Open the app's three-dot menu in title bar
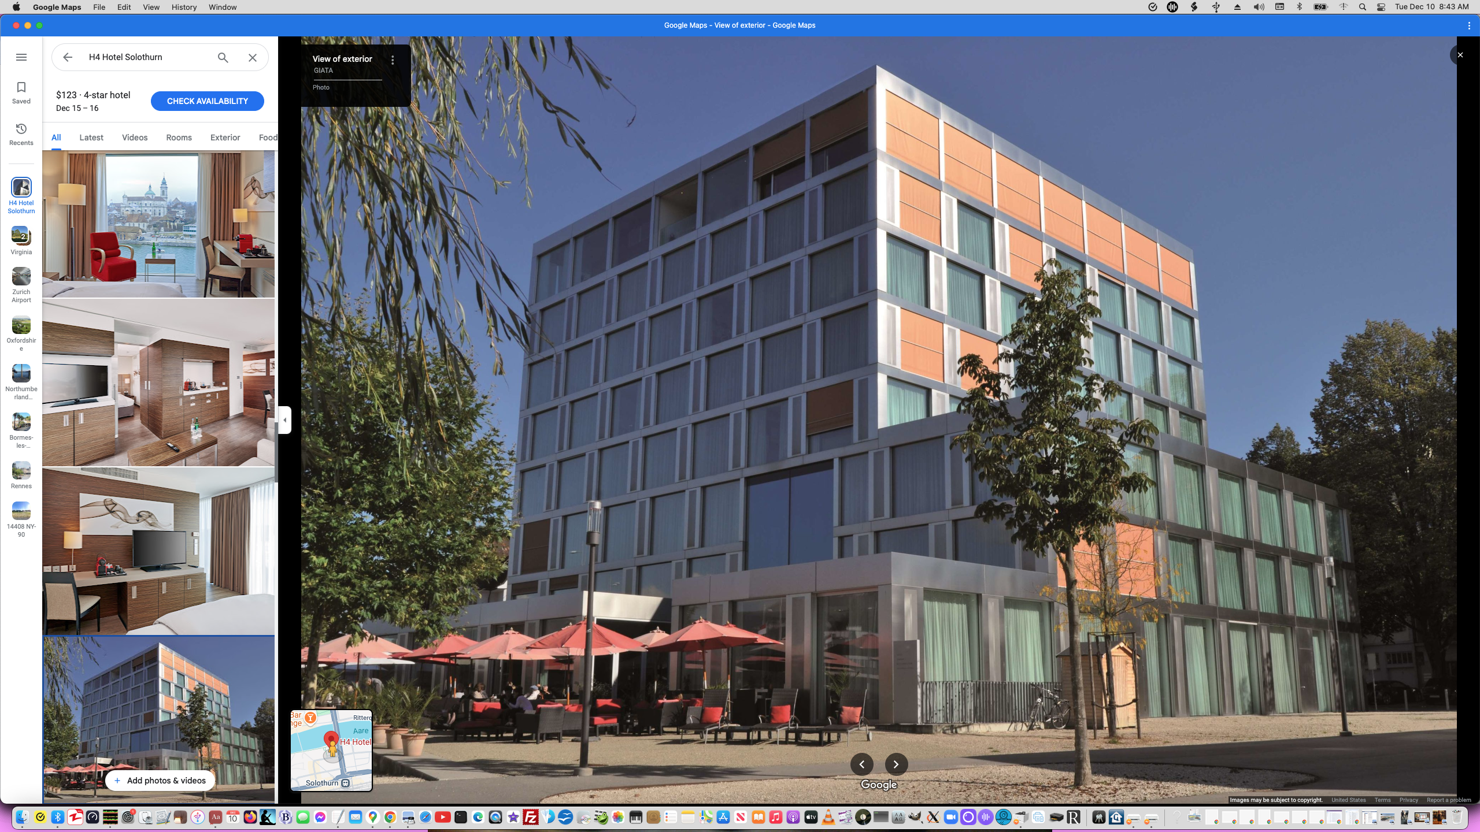1480x832 pixels. 1468,25
